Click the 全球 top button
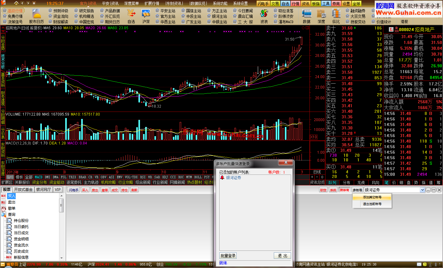The image size is (443, 268). tap(356, 3)
